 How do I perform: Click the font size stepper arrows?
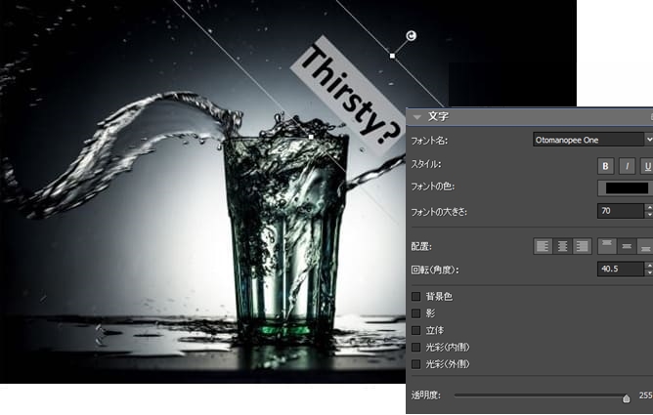coord(649,211)
